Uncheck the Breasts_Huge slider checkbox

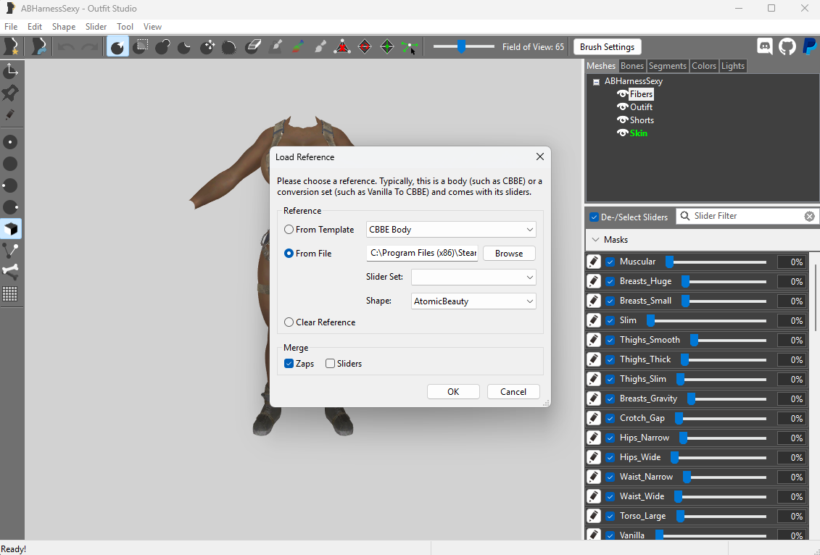point(610,281)
